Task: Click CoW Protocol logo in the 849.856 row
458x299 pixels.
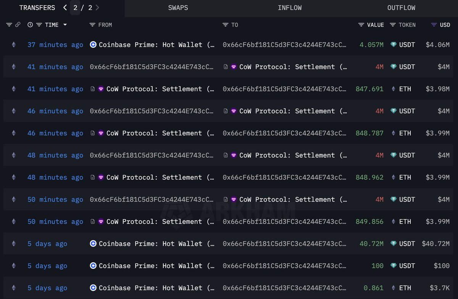Action: 101,222
